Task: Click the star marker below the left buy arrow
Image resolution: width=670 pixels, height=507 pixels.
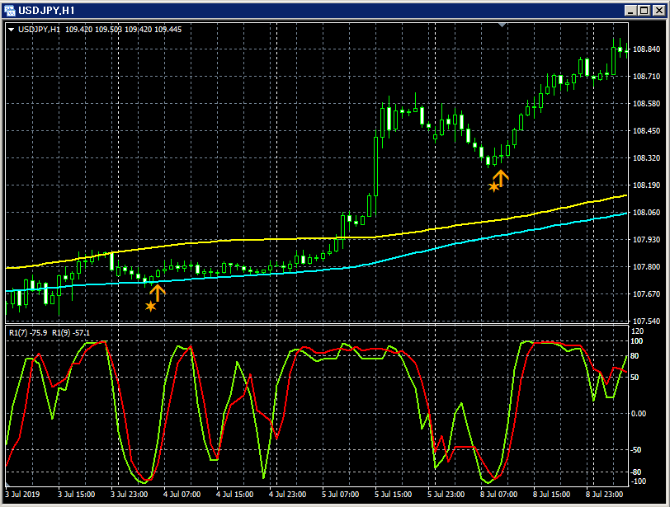Action: tap(151, 306)
